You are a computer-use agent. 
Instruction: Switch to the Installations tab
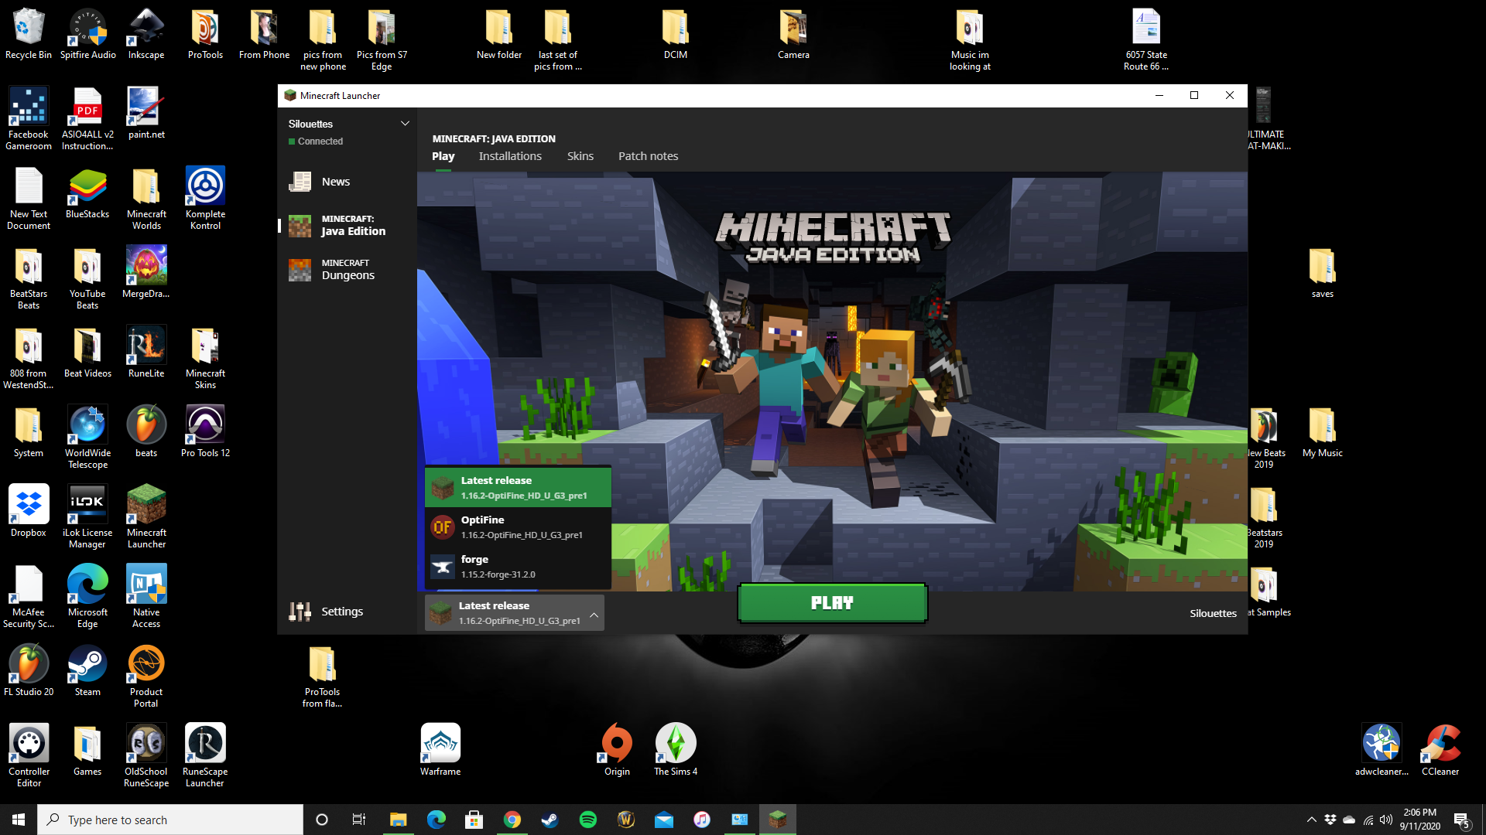pos(510,156)
